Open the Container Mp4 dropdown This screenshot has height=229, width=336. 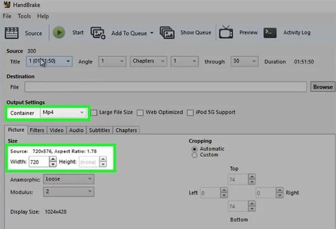63,112
